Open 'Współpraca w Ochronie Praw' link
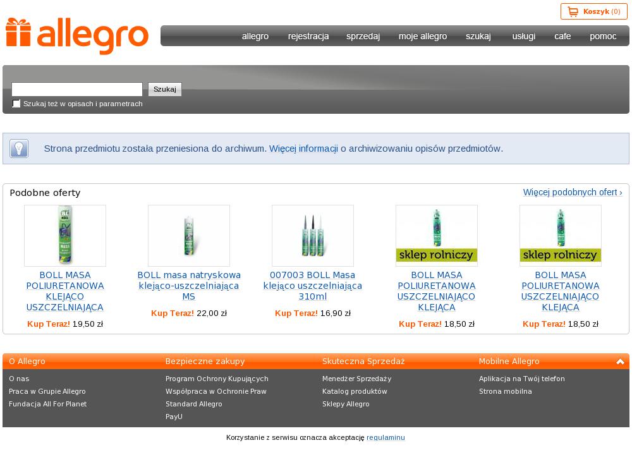This screenshot has height=450, width=632. coord(216,391)
